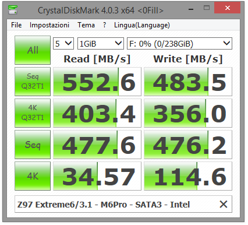
Task: Click the Seq Q32T1 write value 483.5
Action: coord(188,82)
